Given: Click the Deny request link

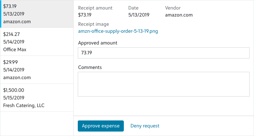Looking at the screenshot, I should tap(145, 126).
